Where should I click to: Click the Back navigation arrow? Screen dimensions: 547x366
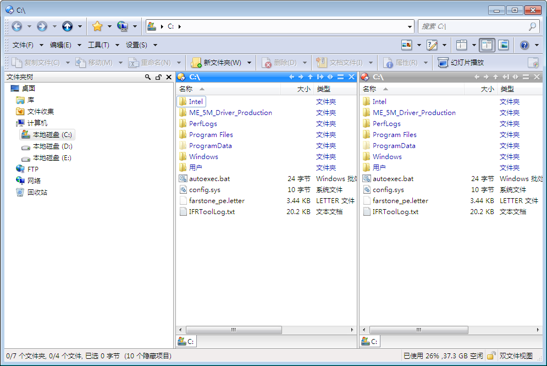click(x=16, y=26)
